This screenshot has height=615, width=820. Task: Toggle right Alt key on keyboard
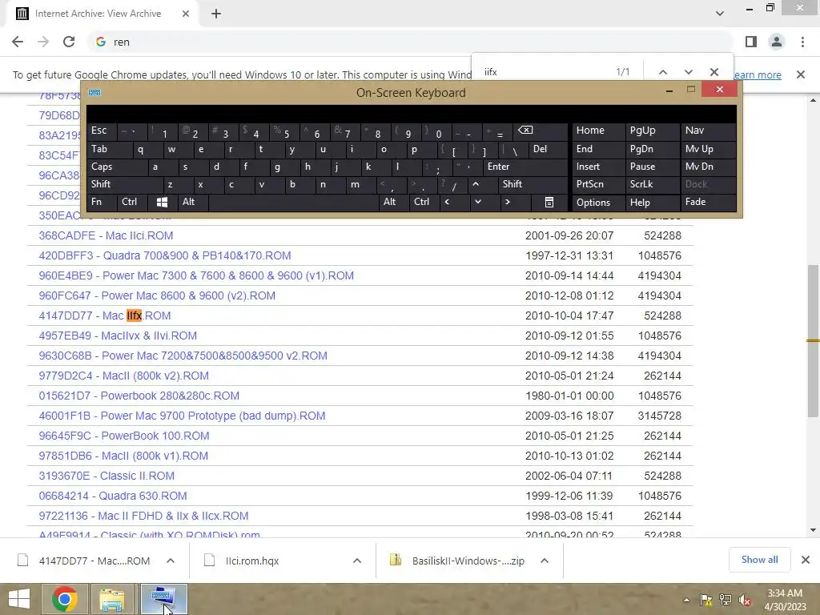[x=393, y=202]
